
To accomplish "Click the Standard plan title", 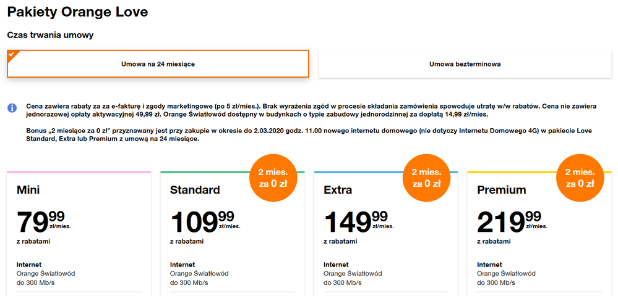I will [x=195, y=190].
